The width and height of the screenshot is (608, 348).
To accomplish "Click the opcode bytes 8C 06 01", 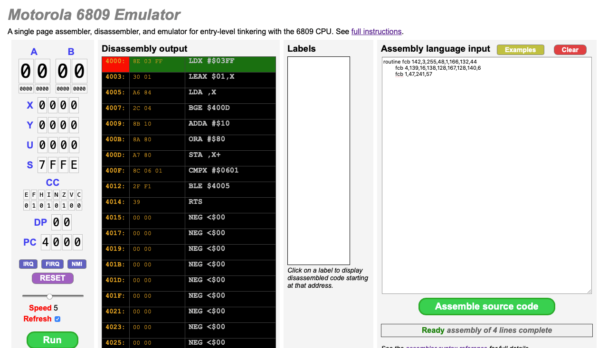I will 148,171.
